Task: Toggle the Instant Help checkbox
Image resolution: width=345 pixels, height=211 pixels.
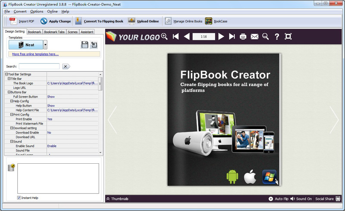Action: [x=19, y=198]
